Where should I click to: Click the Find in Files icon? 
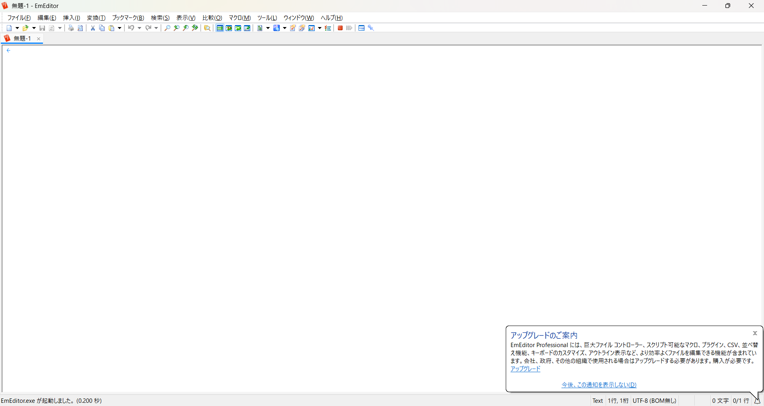point(207,28)
